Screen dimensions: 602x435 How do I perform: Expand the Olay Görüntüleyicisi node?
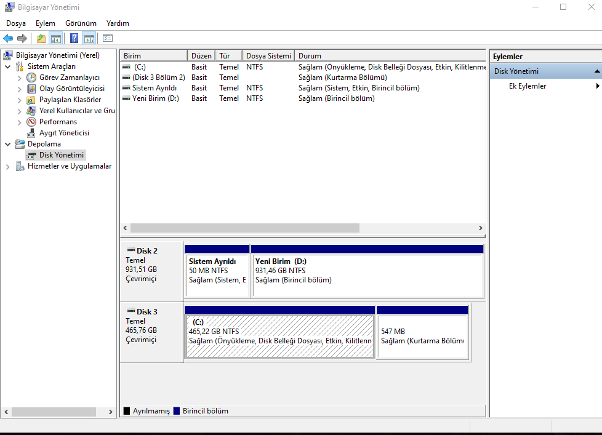(x=19, y=89)
